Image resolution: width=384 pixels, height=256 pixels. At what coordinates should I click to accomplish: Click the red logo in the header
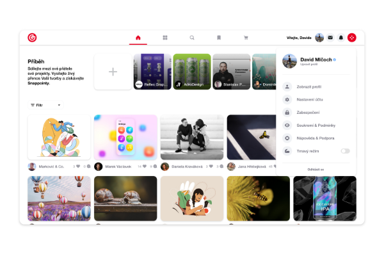[x=32, y=38]
